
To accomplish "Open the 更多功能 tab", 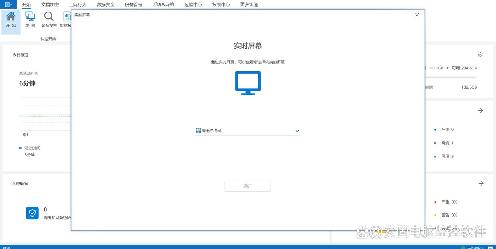I will pyautogui.click(x=249, y=5).
